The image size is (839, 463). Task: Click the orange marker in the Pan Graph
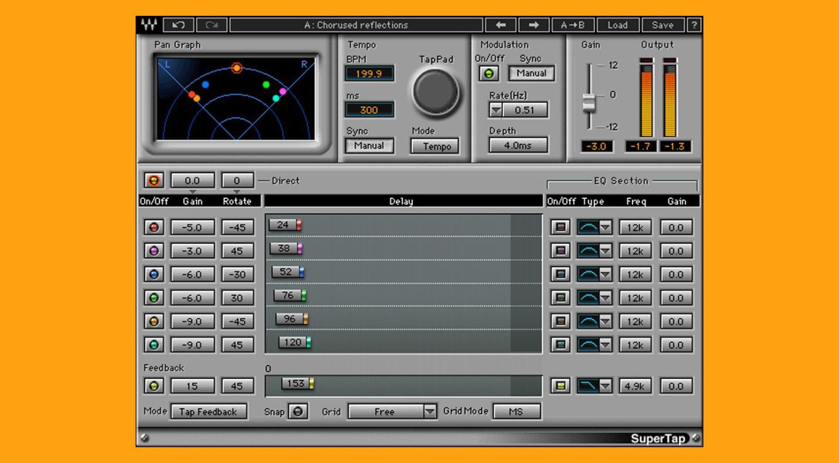tap(238, 69)
